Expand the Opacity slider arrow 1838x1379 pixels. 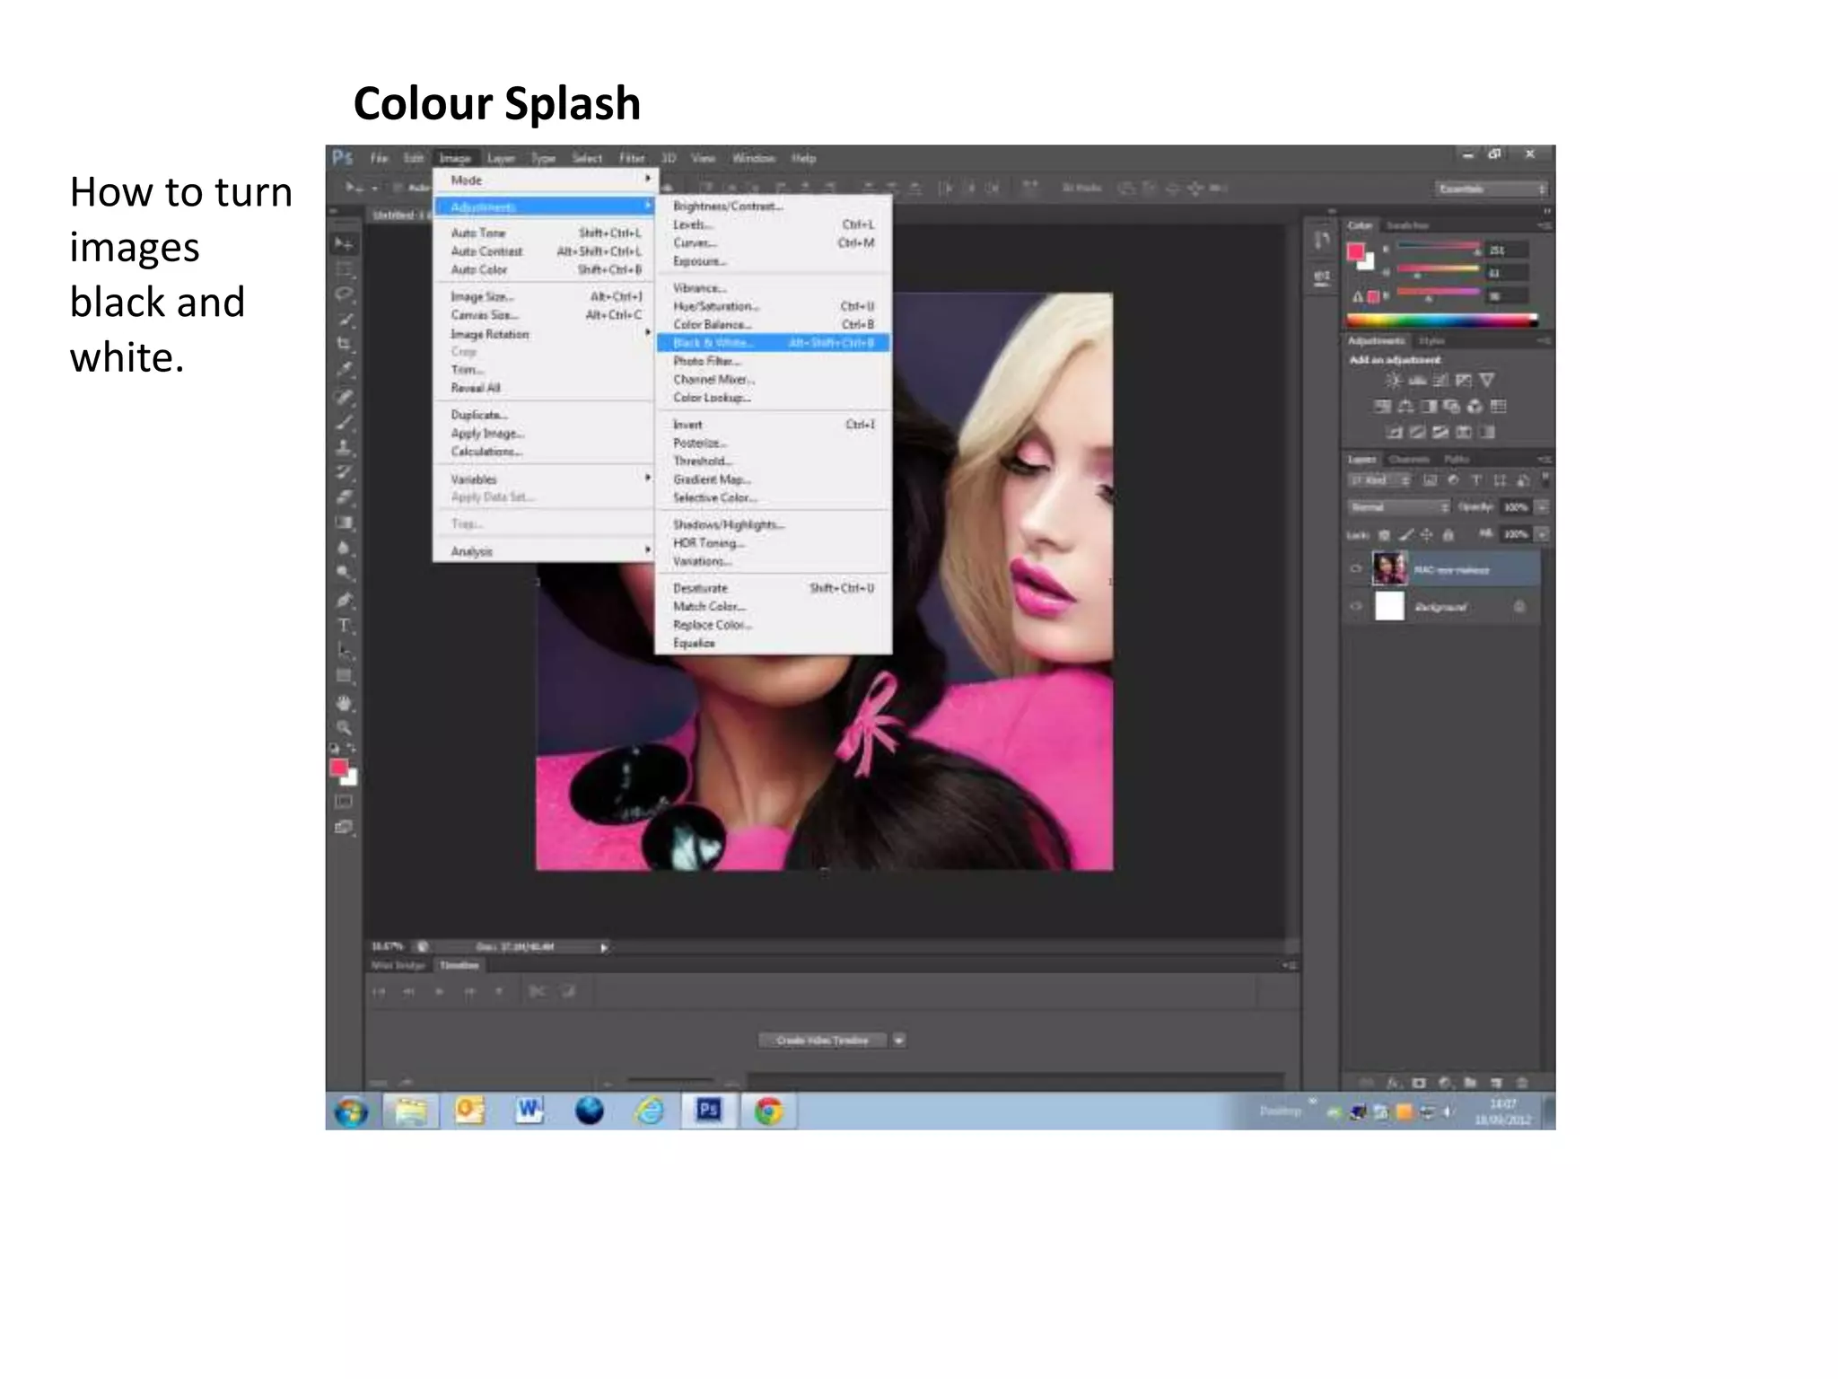click(1542, 507)
